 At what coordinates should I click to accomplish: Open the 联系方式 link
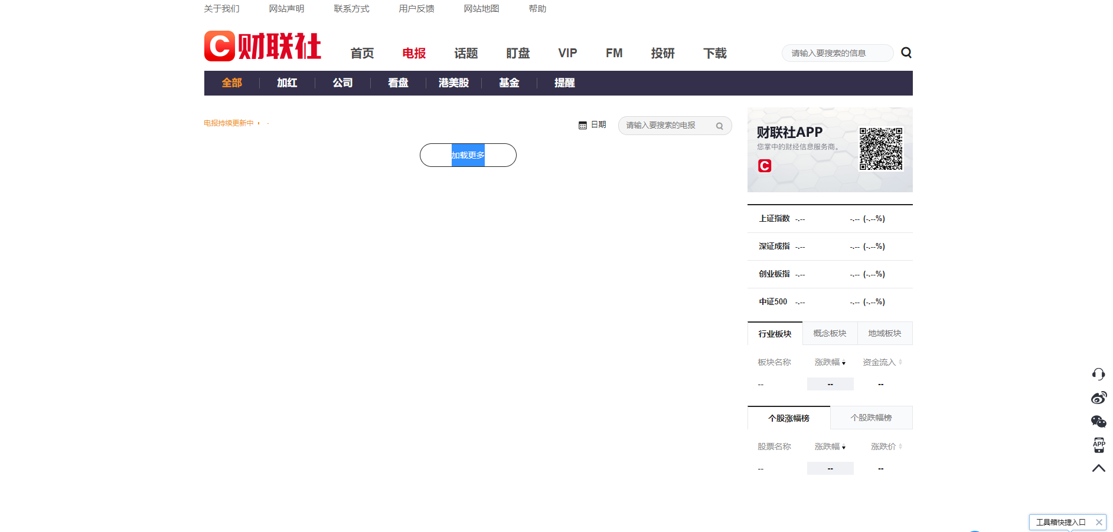[351, 9]
